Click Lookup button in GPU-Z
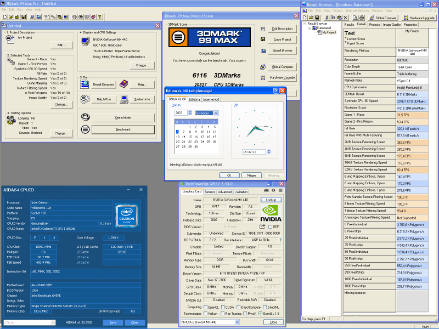This screenshot has height=329, width=439. (271, 200)
